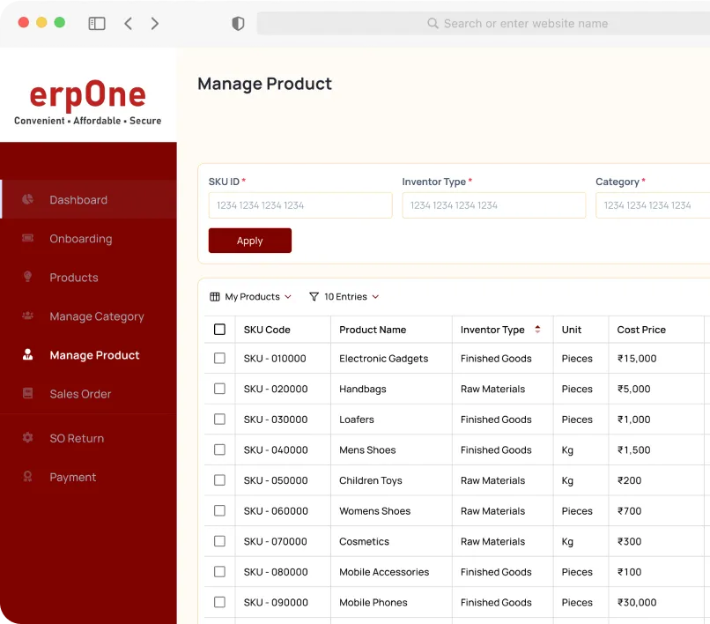Focus the Inventor Type input field
Screen dimensions: 710x624
point(494,205)
